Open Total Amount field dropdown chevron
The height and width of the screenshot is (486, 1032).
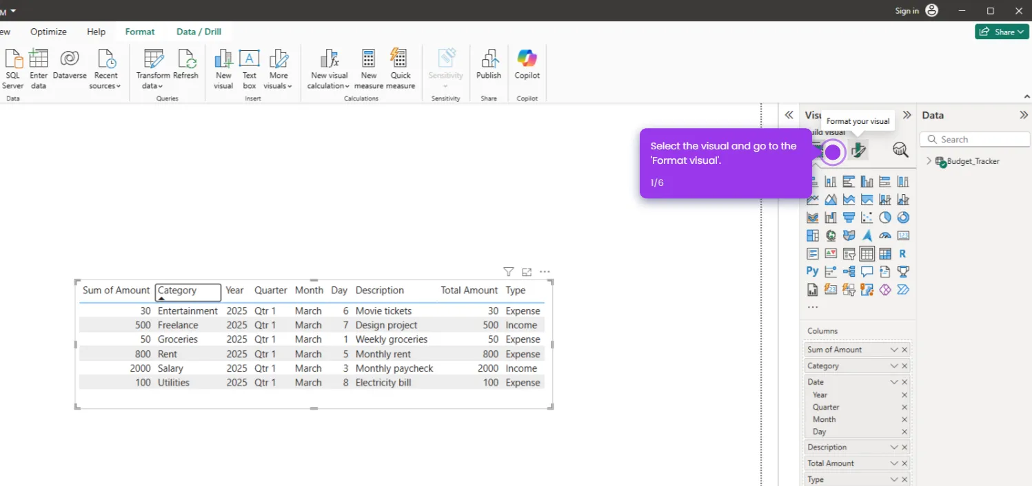coord(894,463)
